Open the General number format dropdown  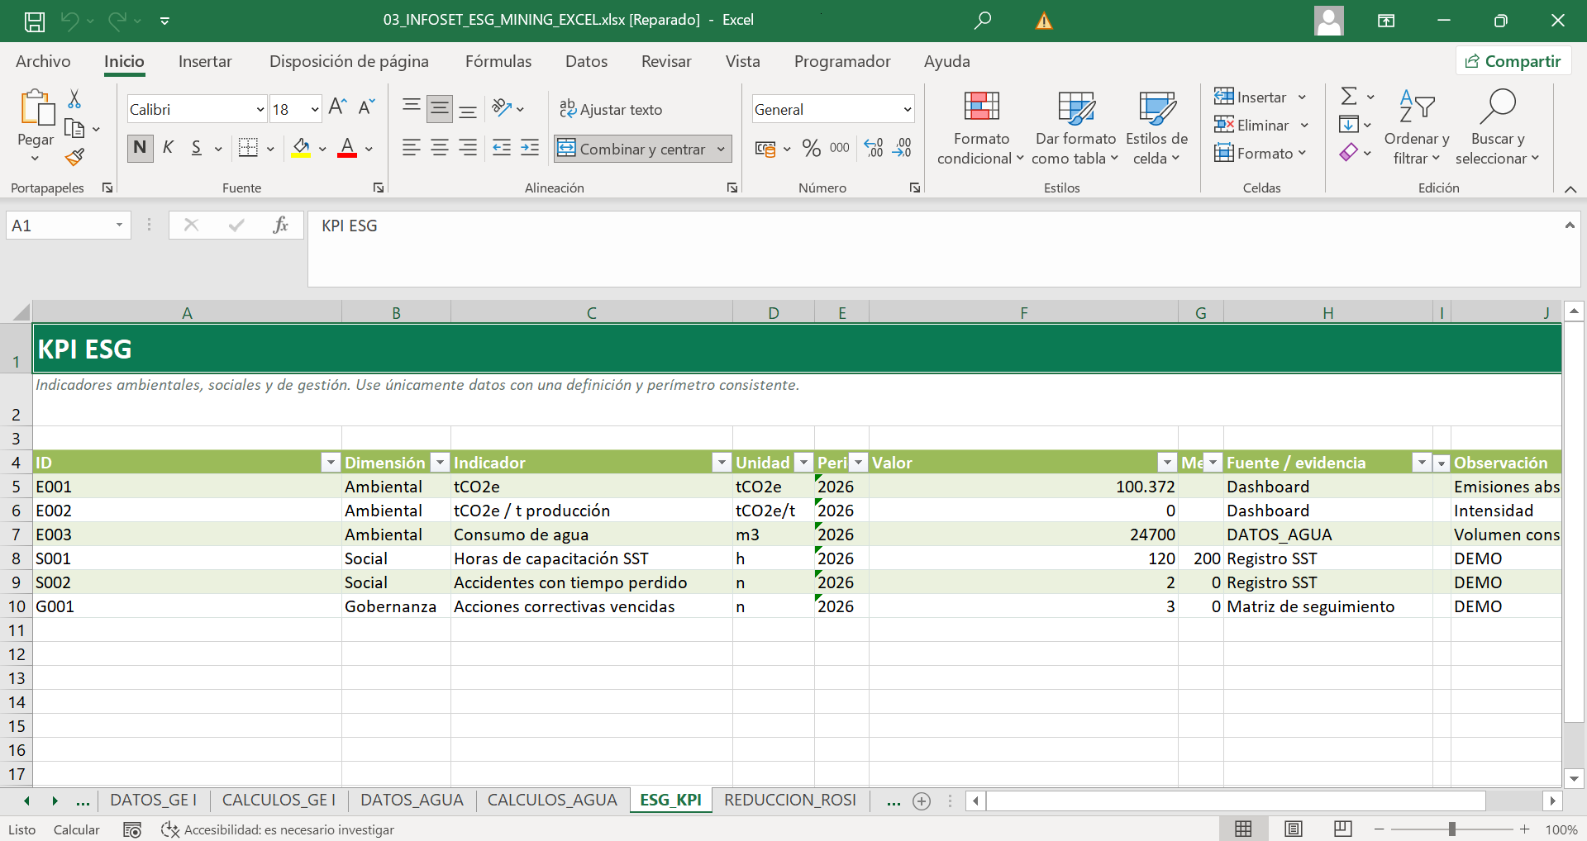click(x=907, y=109)
